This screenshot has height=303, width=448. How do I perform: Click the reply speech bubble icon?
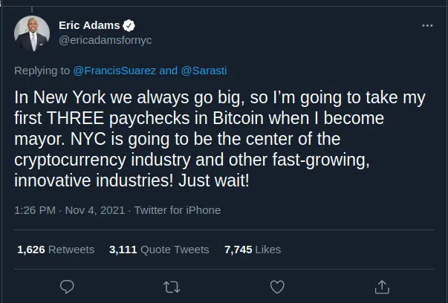coord(66,286)
